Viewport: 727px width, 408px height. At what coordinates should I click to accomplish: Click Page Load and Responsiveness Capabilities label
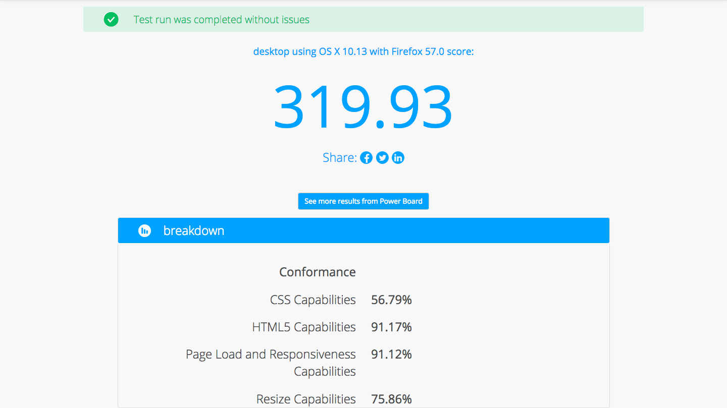coord(271,363)
